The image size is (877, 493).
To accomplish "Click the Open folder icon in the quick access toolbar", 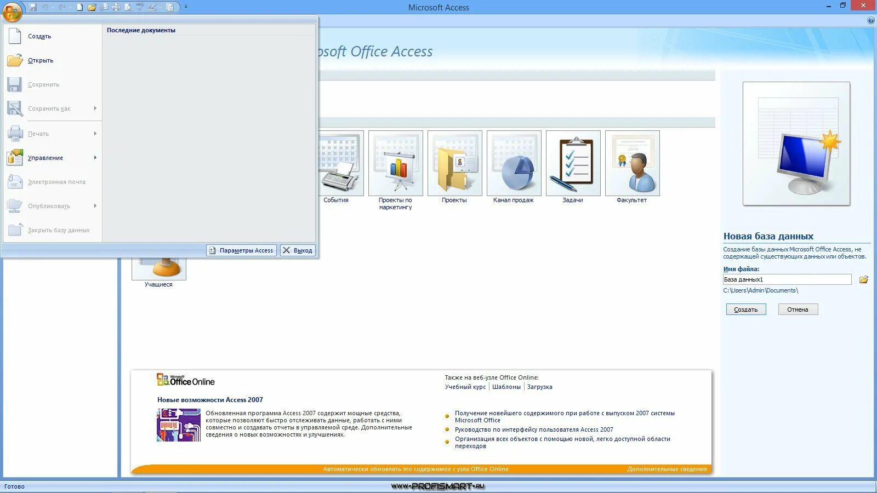I will click(92, 7).
